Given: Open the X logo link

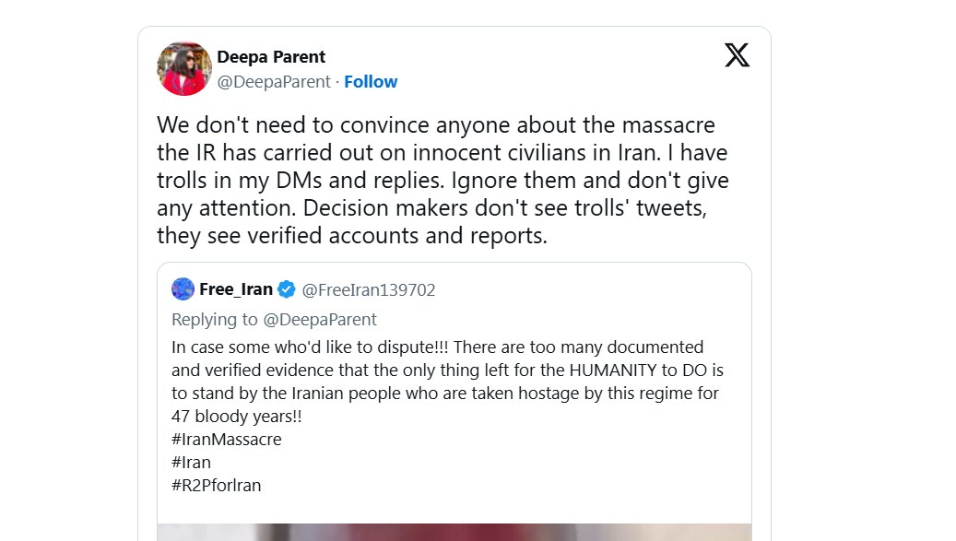Looking at the screenshot, I should (x=737, y=55).
